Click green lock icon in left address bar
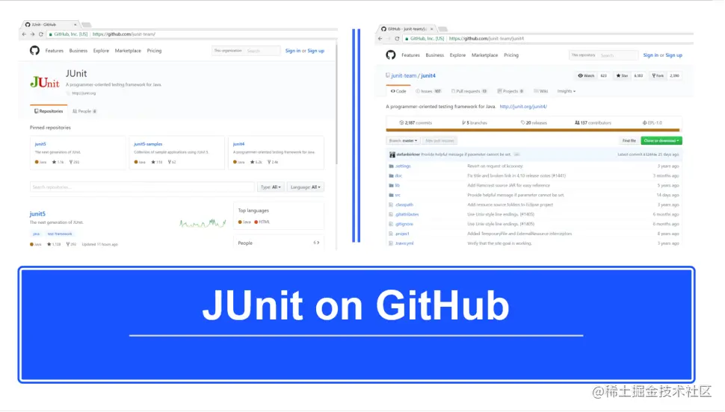The height and width of the screenshot is (412, 725). click(51, 34)
